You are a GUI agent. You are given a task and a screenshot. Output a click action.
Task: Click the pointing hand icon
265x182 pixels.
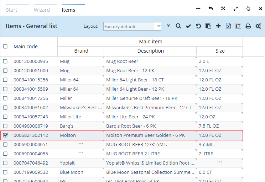click(248, 9)
